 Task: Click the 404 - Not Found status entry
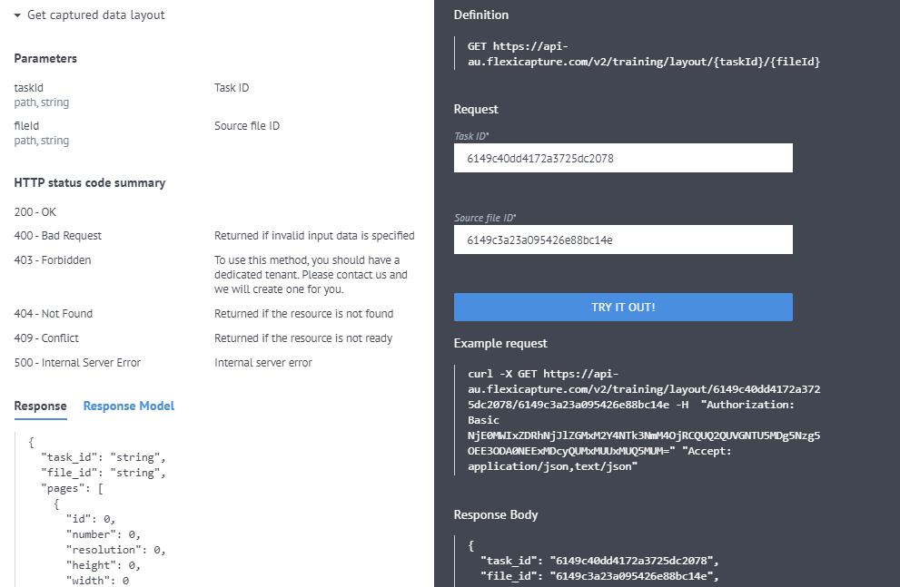click(x=54, y=314)
